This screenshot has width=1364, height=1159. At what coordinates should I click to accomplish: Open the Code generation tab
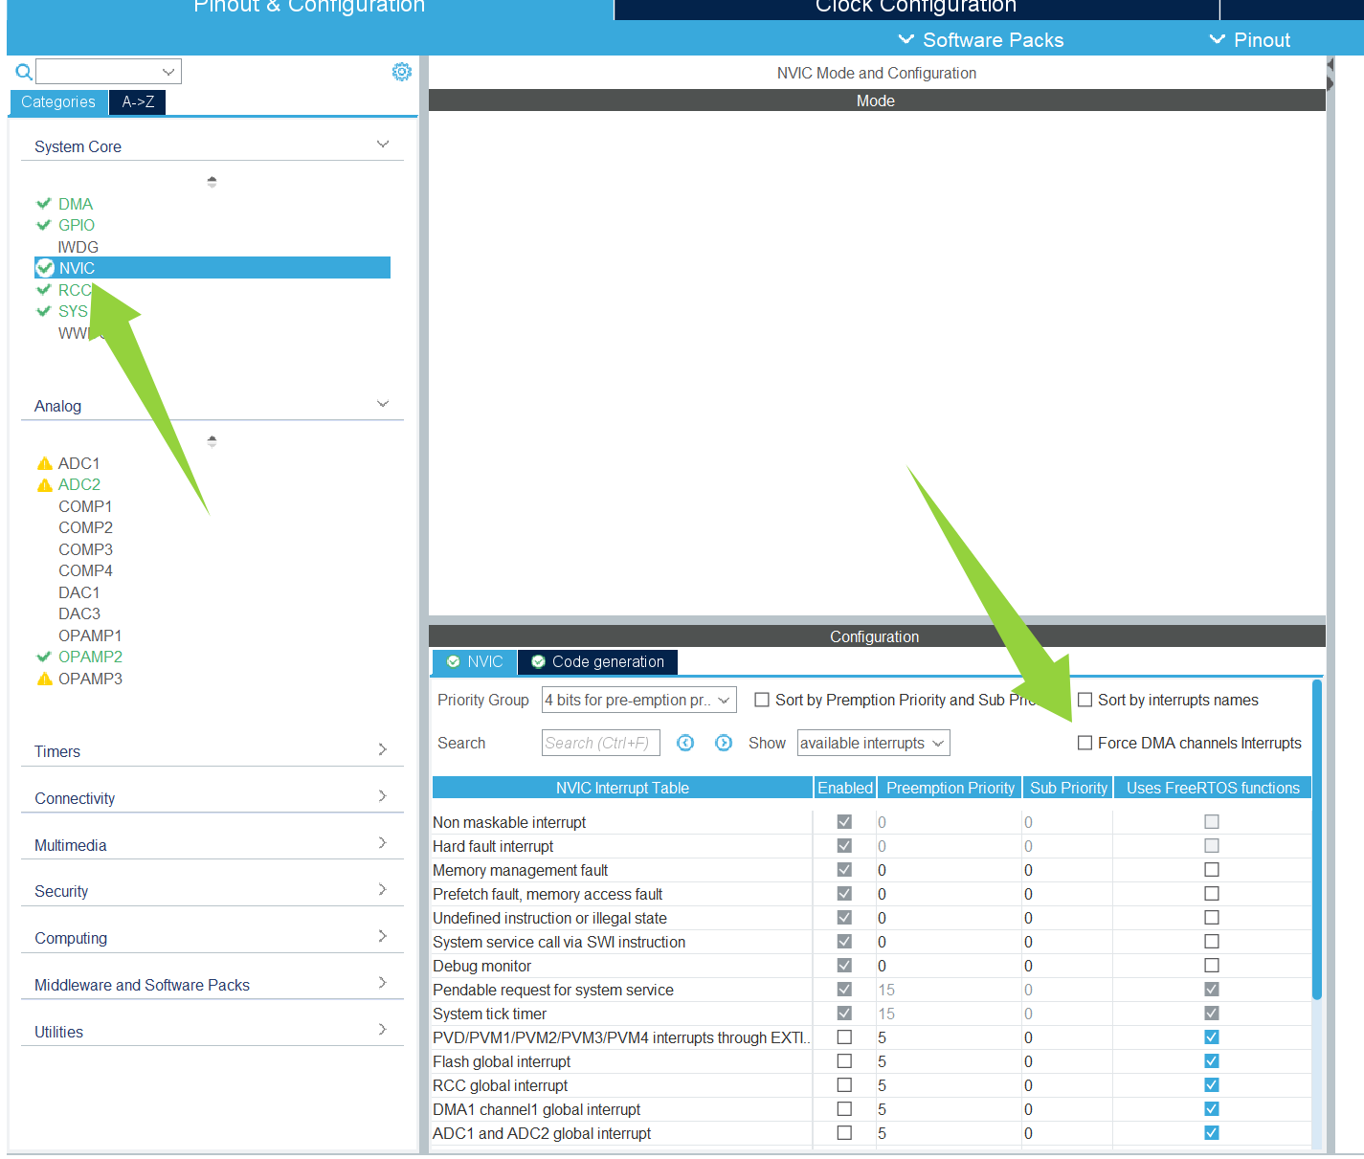point(598,662)
